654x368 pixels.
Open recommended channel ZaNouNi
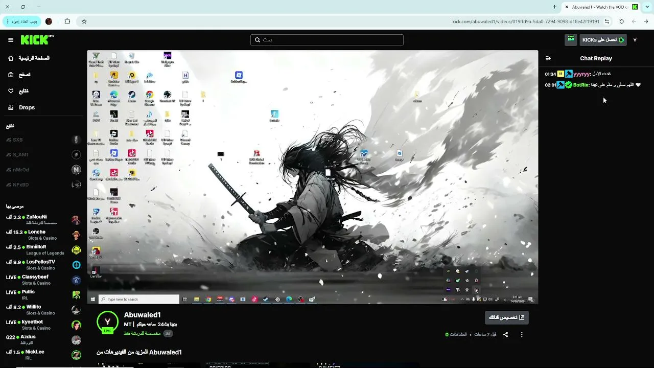pos(43,220)
